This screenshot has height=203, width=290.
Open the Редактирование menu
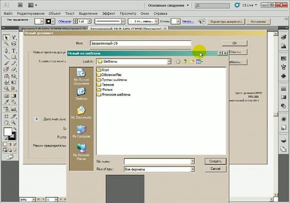pos(31,13)
